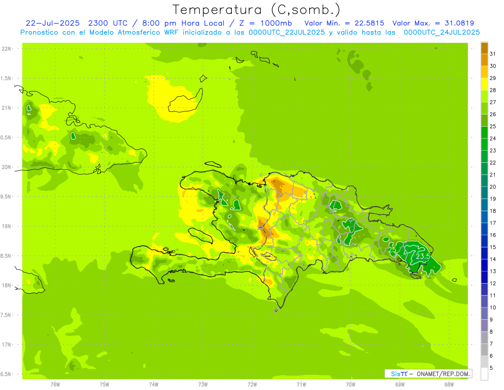504x390 pixels.
Task: Select the legend swatch between 20 and 21
Action: pyautogui.click(x=484, y=180)
